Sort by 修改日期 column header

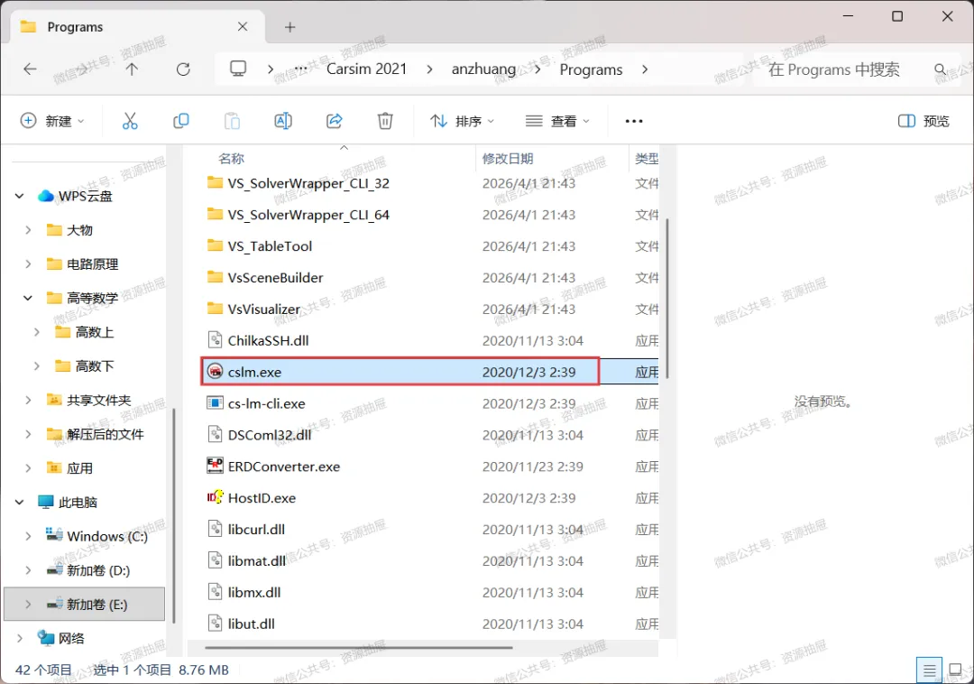(508, 159)
